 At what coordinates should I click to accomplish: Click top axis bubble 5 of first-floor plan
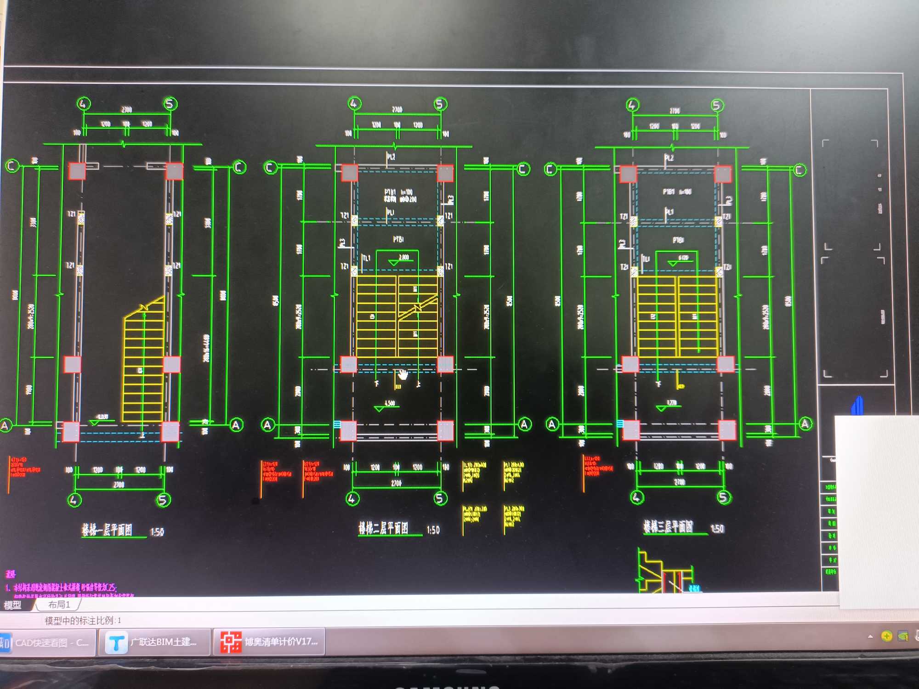click(170, 104)
